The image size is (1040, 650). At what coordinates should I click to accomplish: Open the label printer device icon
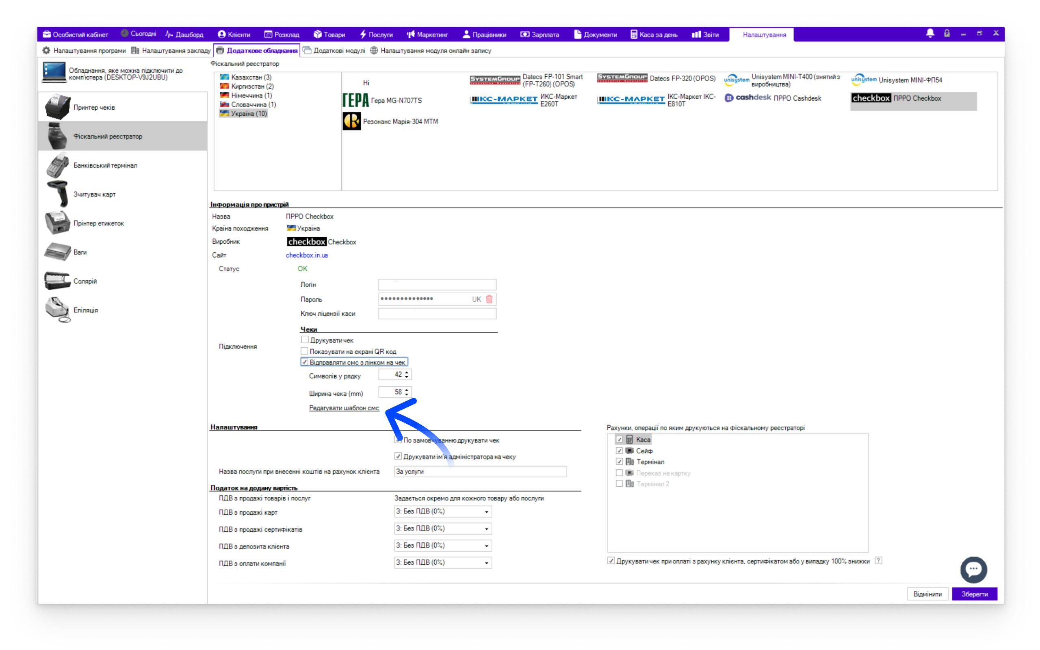click(57, 223)
